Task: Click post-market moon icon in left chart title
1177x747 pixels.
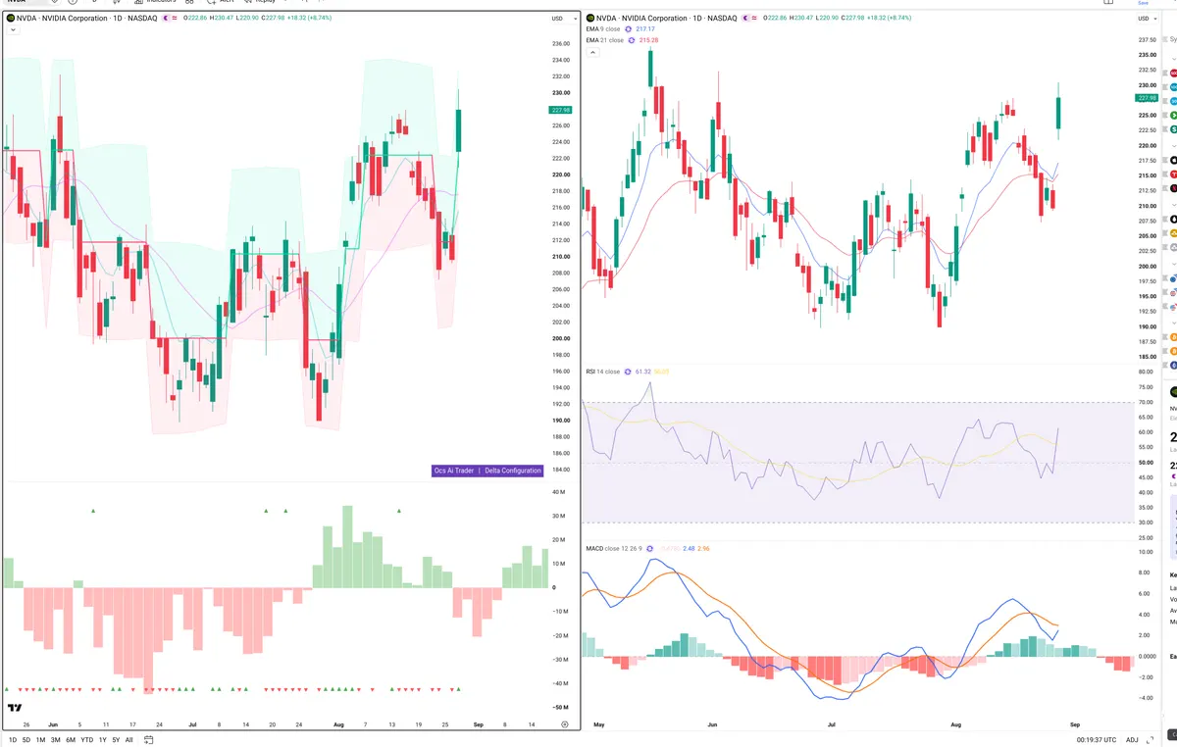Action: coord(166,19)
